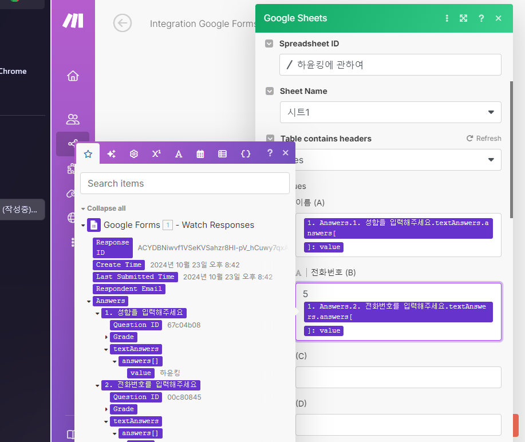Click the Spreadsheet ID path field
The height and width of the screenshot is (442, 525).
(x=390, y=65)
